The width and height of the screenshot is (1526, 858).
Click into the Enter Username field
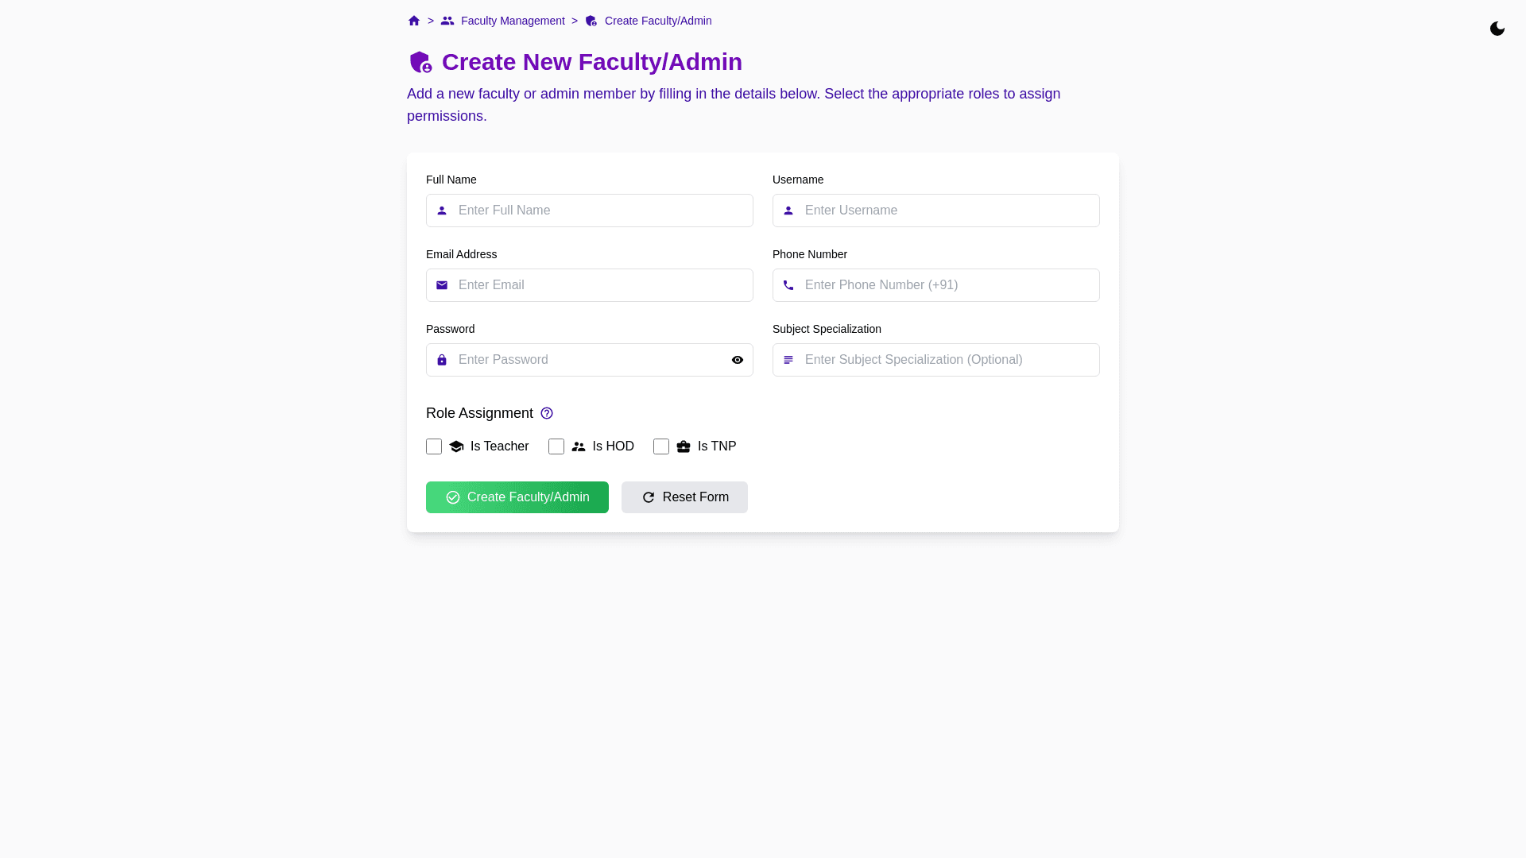tap(946, 211)
